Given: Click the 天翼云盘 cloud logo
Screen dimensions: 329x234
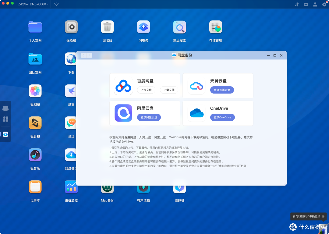Looking at the screenshot, I should click(x=196, y=86).
